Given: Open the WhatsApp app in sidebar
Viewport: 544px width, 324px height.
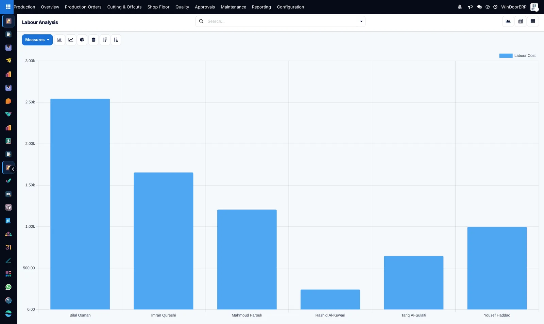Looking at the screenshot, I should 8,287.
